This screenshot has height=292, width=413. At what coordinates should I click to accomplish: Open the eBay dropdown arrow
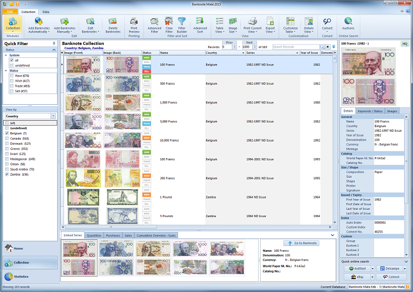point(372,277)
